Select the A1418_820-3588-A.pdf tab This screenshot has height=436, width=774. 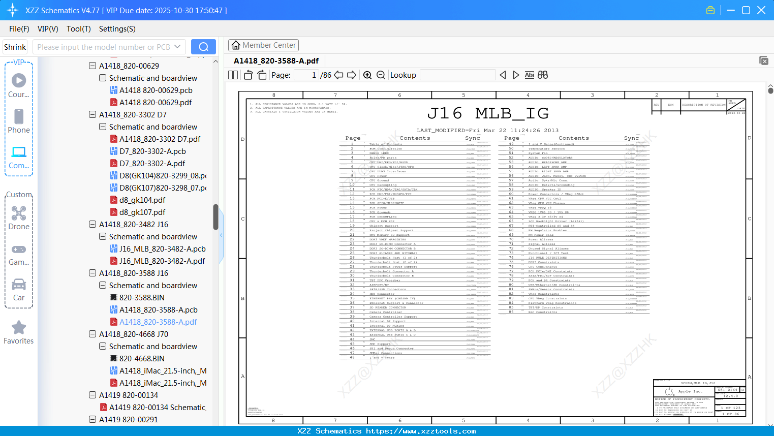pos(276,61)
